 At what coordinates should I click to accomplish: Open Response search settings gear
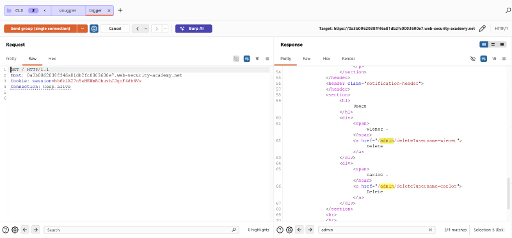point(289,230)
